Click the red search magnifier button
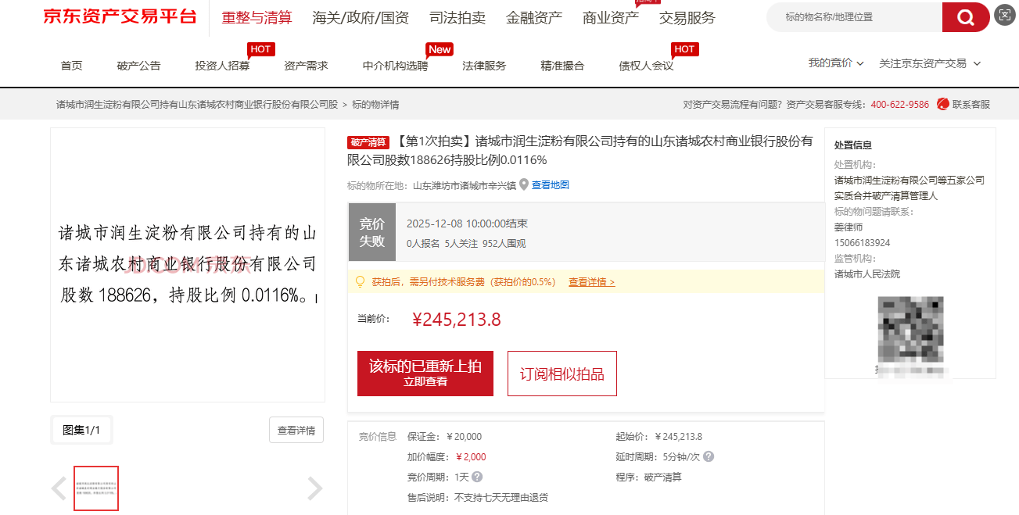1019x515 pixels. coord(965,17)
